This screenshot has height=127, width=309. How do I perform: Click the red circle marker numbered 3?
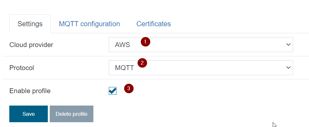pos(129,89)
